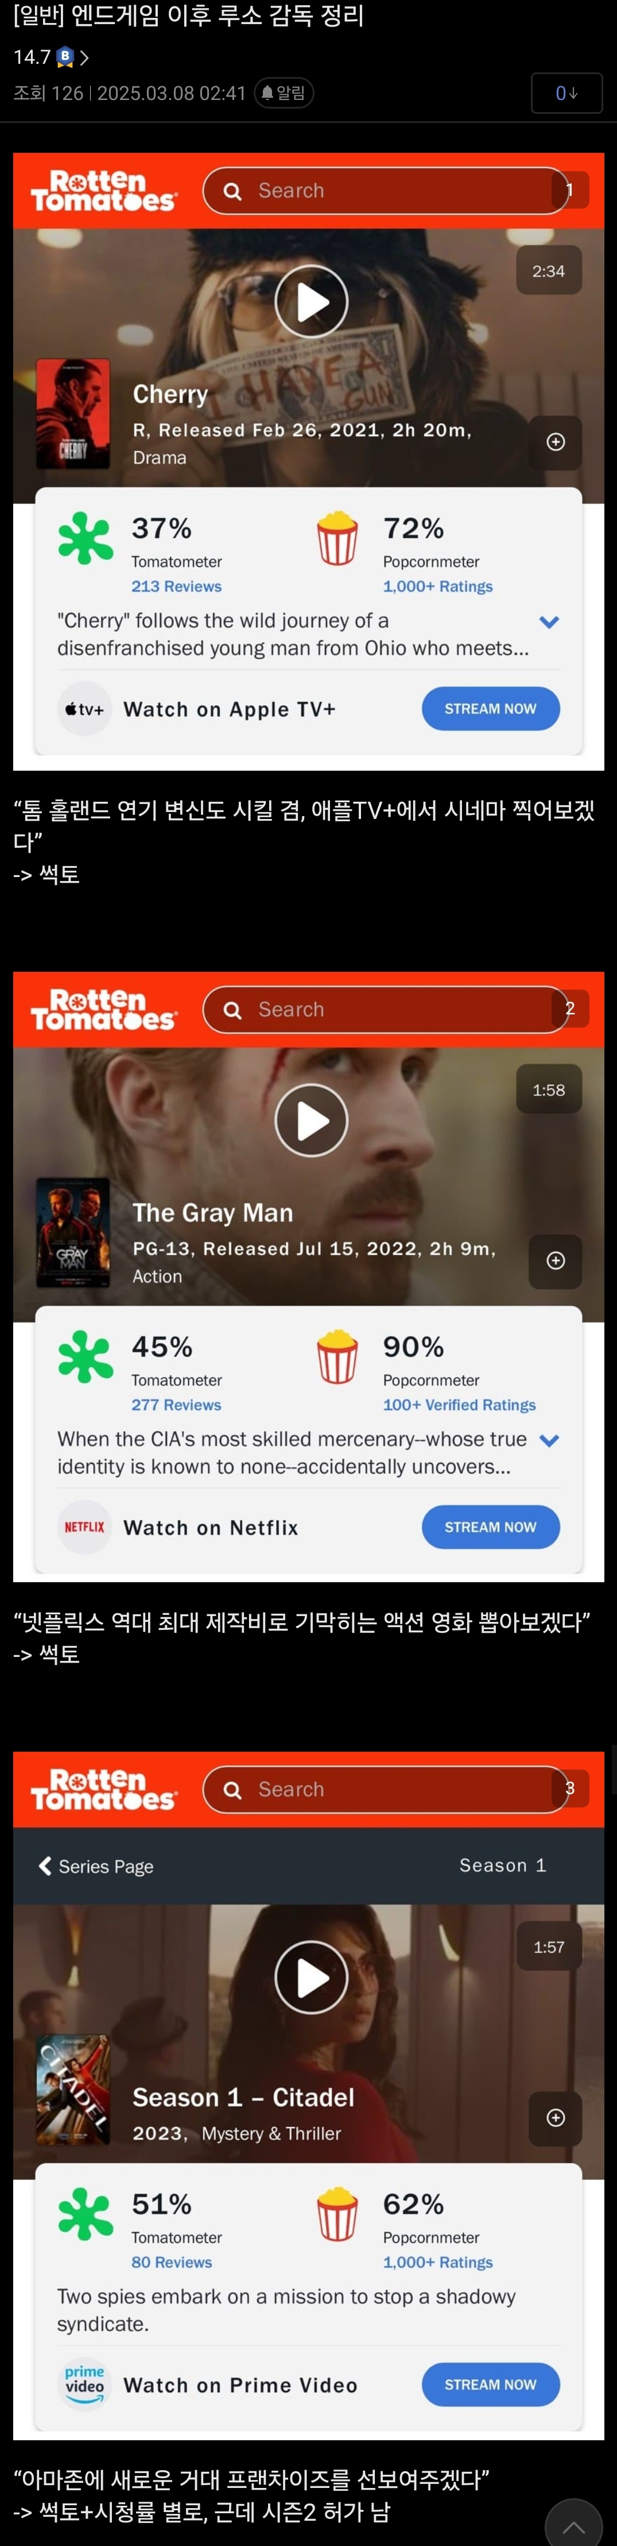Open the Cherry movie poster thumbnail

[73, 414]
